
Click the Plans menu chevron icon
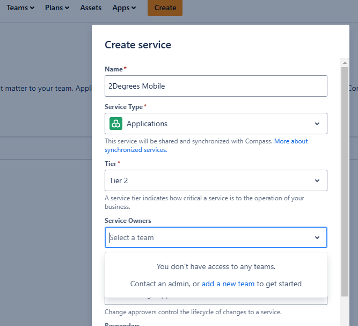(x=67, y=8)
